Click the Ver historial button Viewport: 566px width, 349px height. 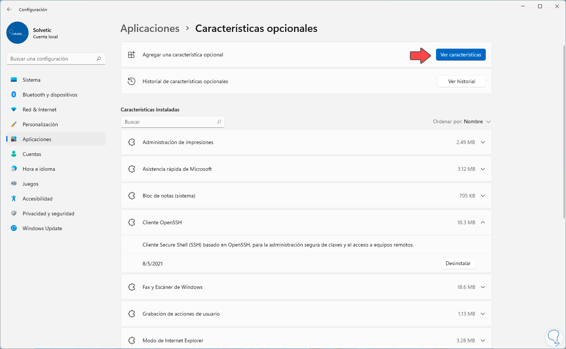point(461,81)
